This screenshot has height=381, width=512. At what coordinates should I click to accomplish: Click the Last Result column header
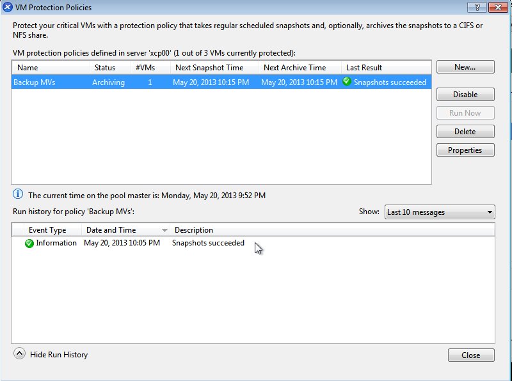pos(387,68)
